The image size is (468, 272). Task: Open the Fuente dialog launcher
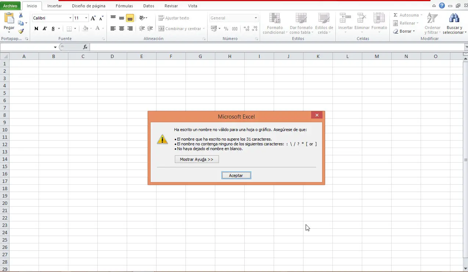pyautogui.click(x=104, y=39)
